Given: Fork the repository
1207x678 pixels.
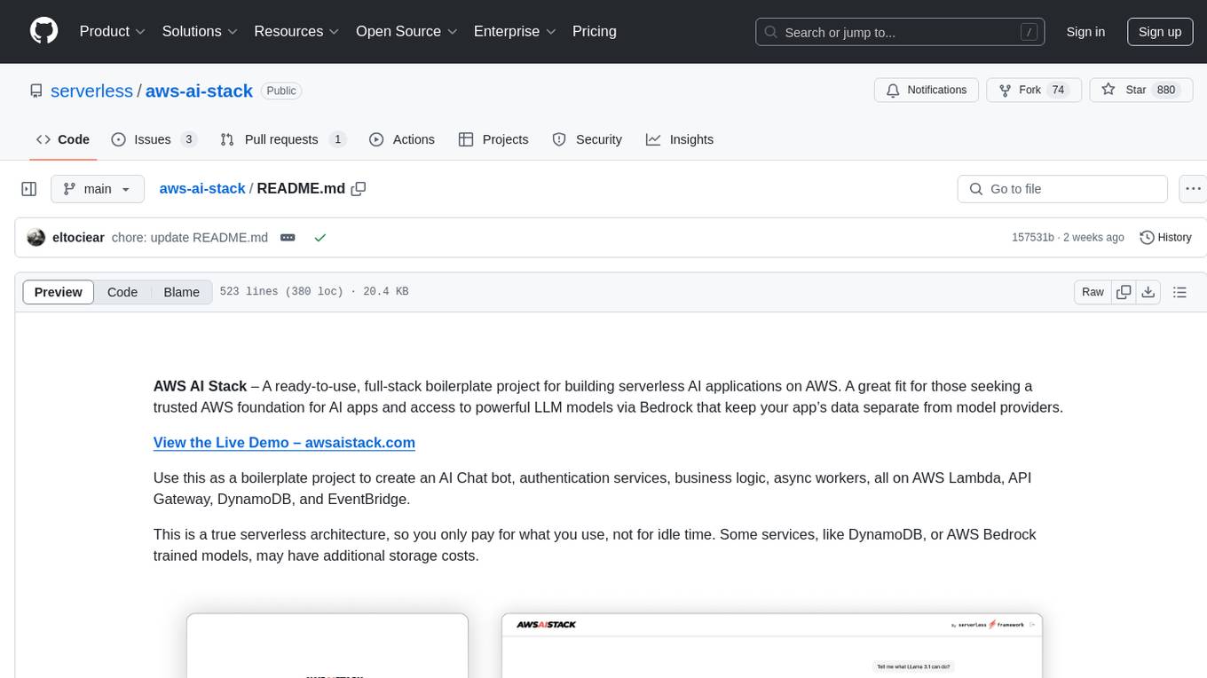Looking at the screenshot, I should pos(1033,91).
